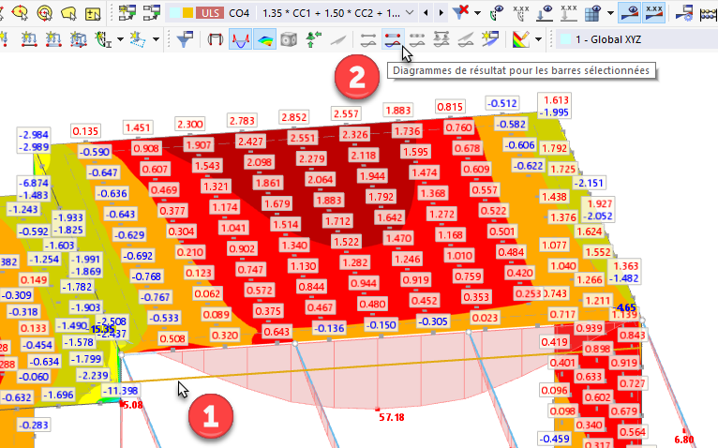Click the 2.551 surface value label
Viewport: 718px width, 448px height.
point(303,138)
